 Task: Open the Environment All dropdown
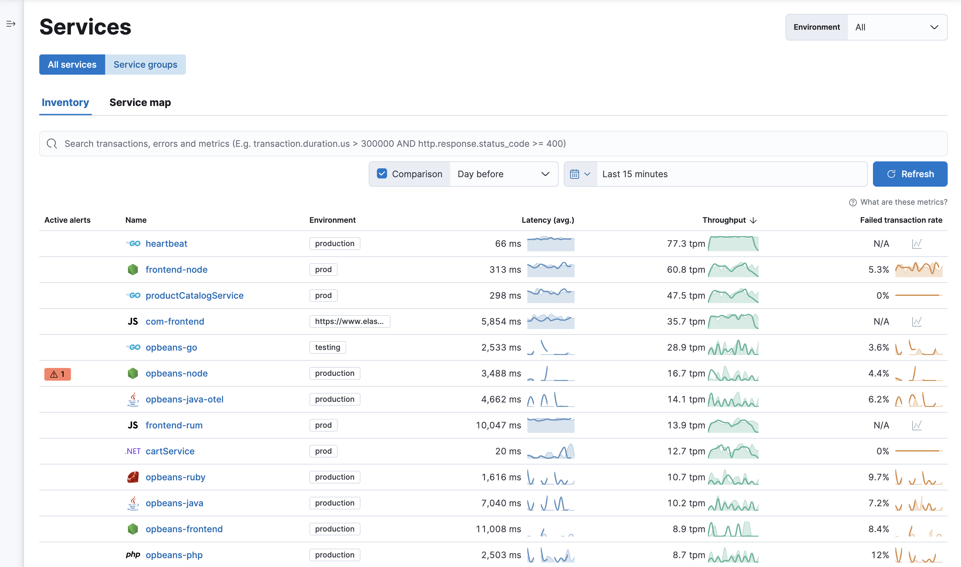click(897, 27)
